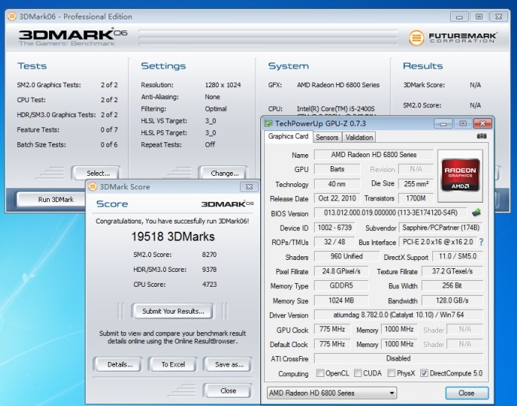Click the Texture Fillrate value 37.2 GTexel/s
This screenshot has width=517, height=406.
452,271
